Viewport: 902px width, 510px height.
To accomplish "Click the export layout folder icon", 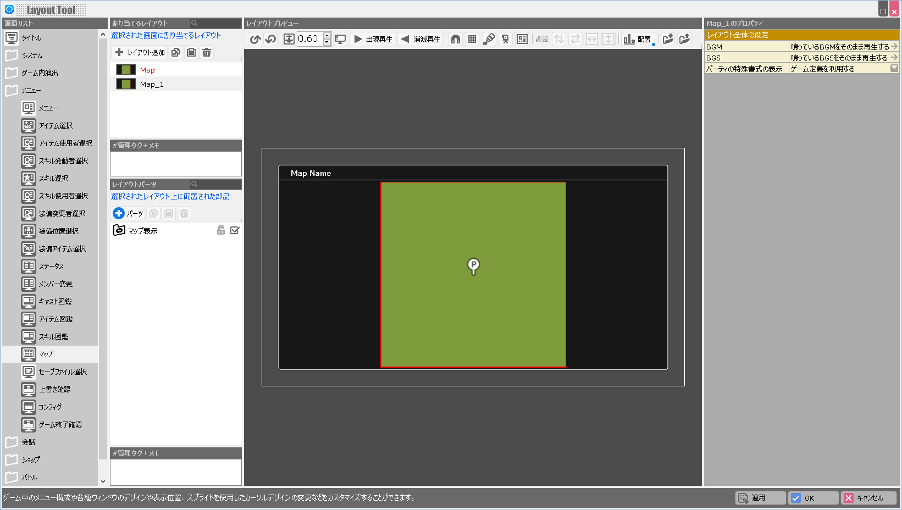I will (684, 39).
